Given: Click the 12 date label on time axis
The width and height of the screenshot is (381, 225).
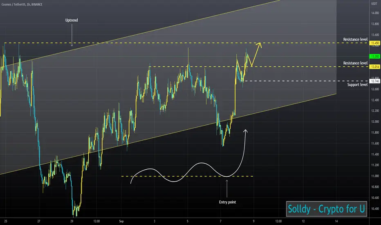Looking at the screenshot, I should tap(303, 221).
